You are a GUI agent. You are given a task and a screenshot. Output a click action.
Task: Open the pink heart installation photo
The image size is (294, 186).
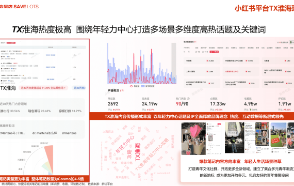[x=193, y=138]
